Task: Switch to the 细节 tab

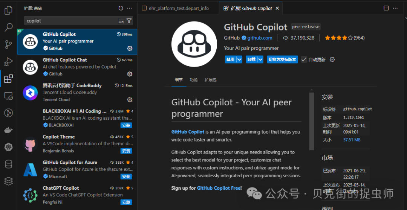Action: 179,79
